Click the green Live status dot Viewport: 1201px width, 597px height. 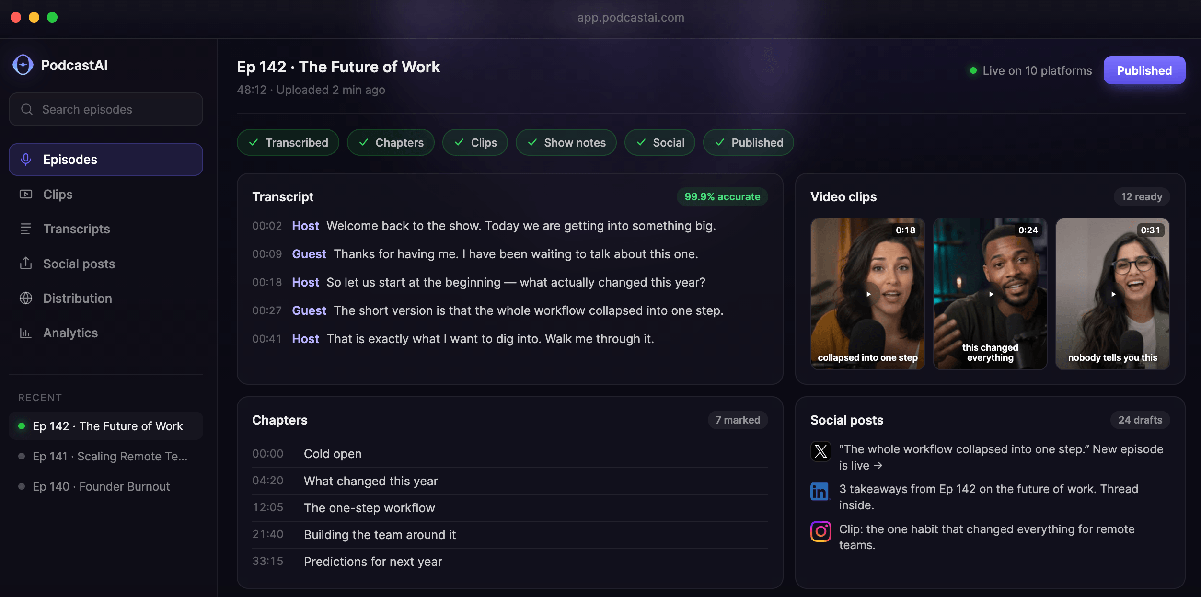tap(973, 70)
